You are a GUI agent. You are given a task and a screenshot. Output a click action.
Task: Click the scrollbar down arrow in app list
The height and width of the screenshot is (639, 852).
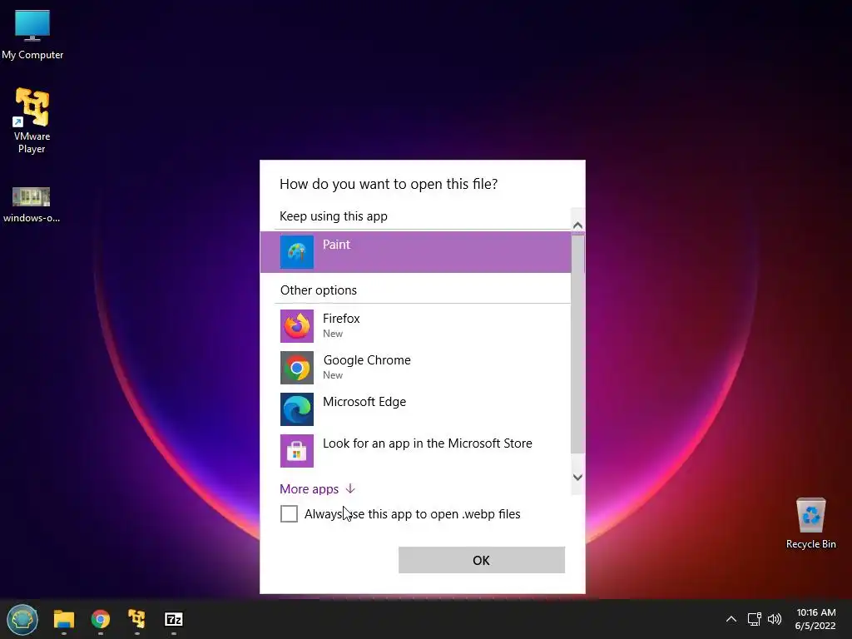click(578, 477)
